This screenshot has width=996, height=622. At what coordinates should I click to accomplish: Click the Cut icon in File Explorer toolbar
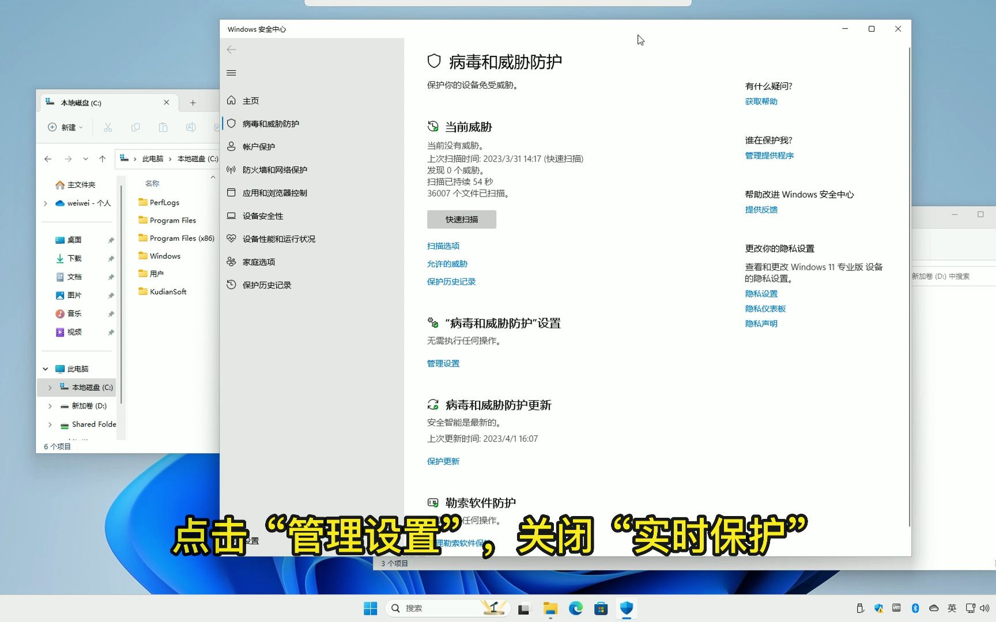(x=108, y=127)
